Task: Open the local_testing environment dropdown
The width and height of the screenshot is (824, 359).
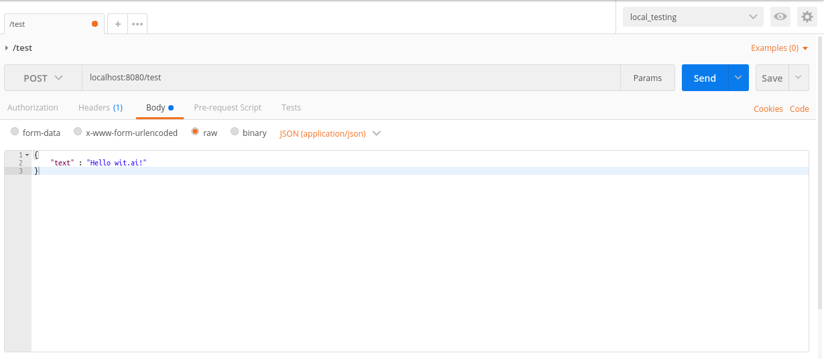Action: point(693,17)
